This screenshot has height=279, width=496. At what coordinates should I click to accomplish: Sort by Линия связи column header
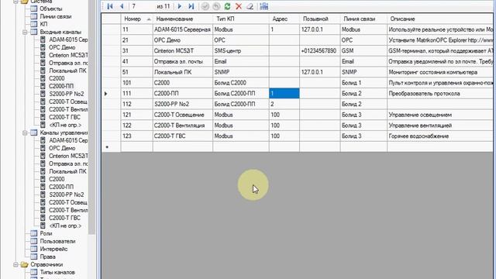pyautogui.click(x=363, y=19)
